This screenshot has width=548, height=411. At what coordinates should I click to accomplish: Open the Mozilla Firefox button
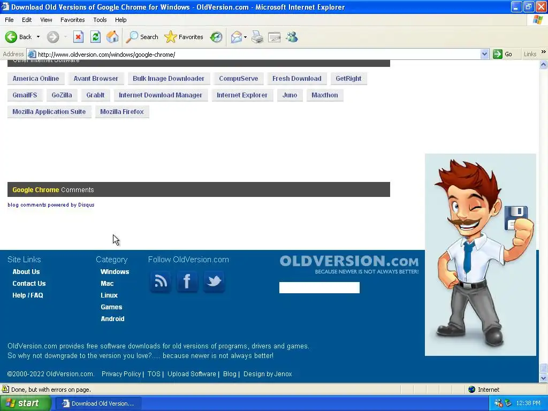click(x=122, y=111)
